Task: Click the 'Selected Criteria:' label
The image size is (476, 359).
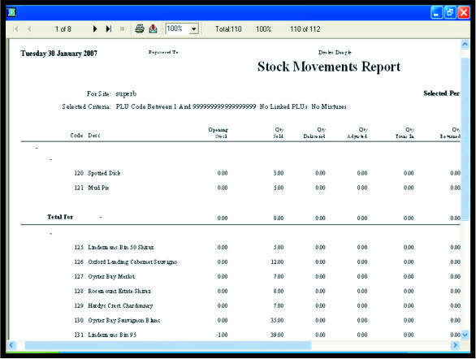Action: coord(86,106)
